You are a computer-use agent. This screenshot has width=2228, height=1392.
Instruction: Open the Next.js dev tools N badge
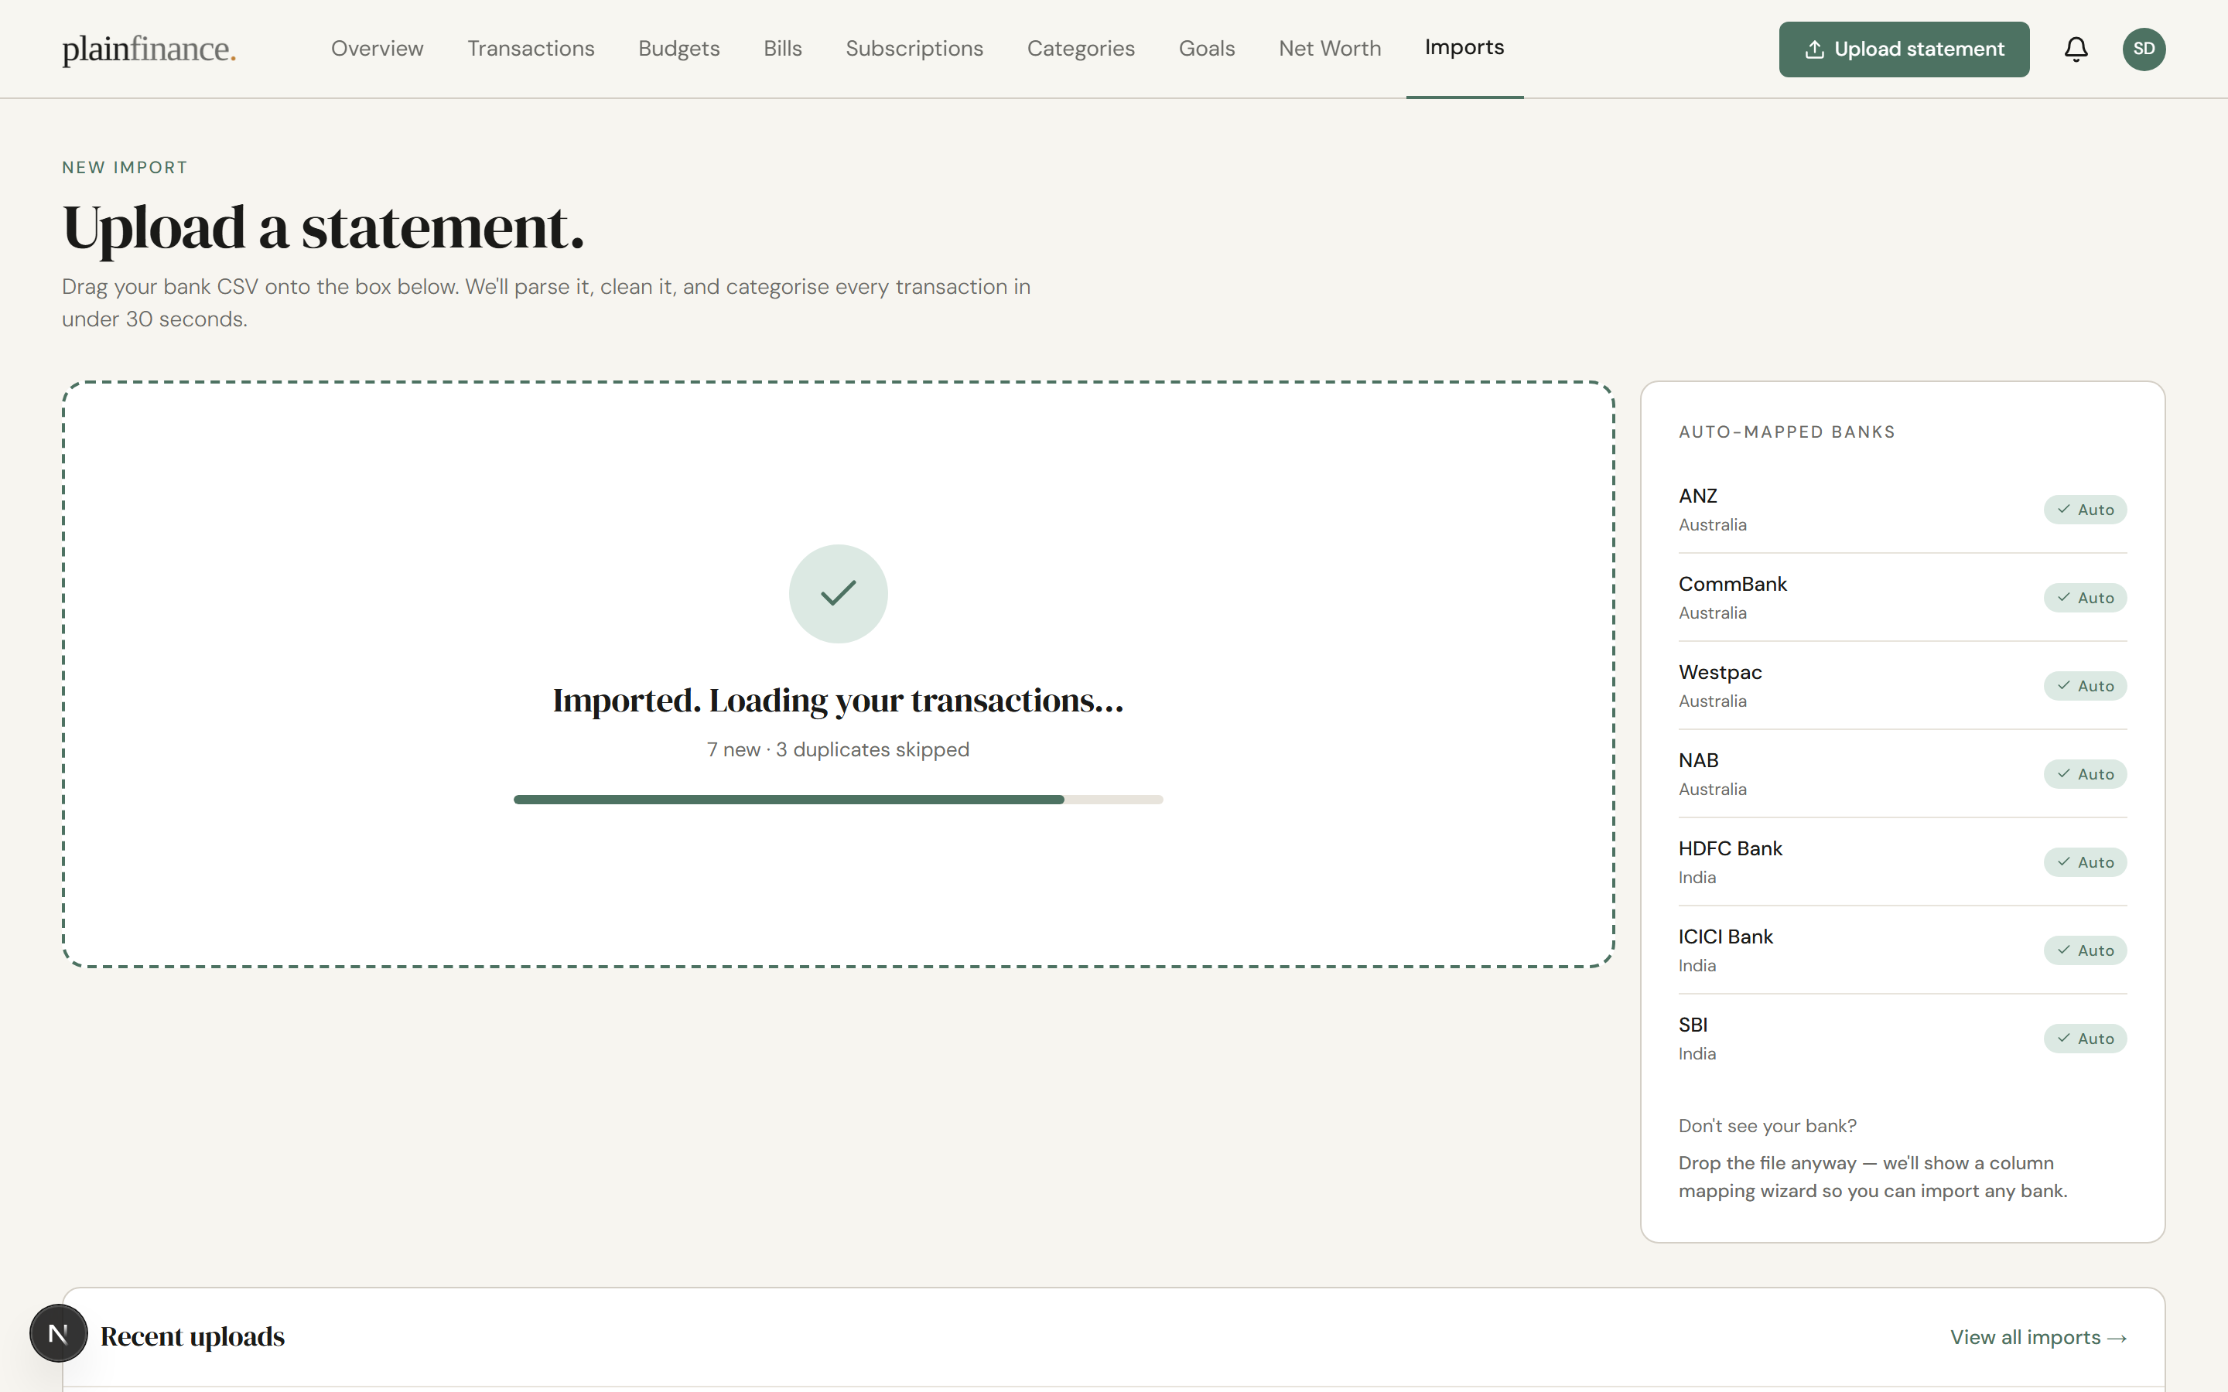coord(58,1333)
